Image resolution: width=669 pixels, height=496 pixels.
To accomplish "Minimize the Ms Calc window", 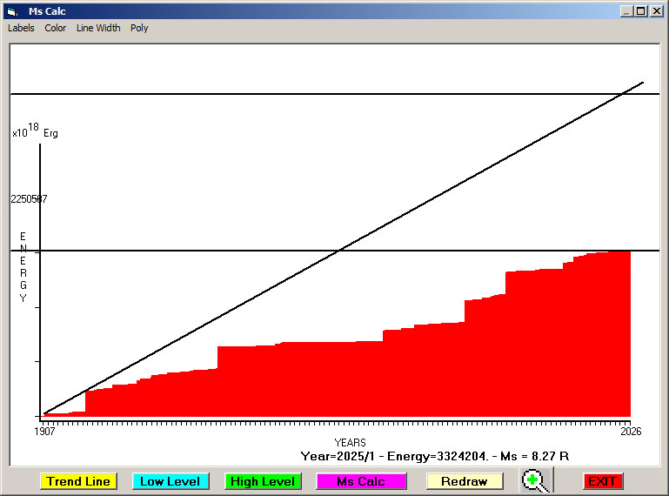I will [x=626, y=11].
